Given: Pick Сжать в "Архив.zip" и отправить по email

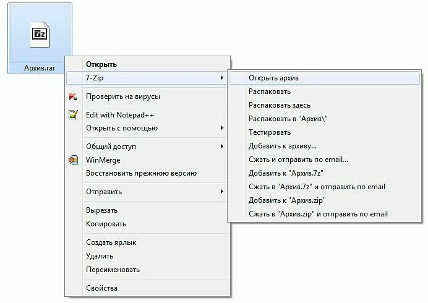Looking at the screenshot, I should (318, 214).
